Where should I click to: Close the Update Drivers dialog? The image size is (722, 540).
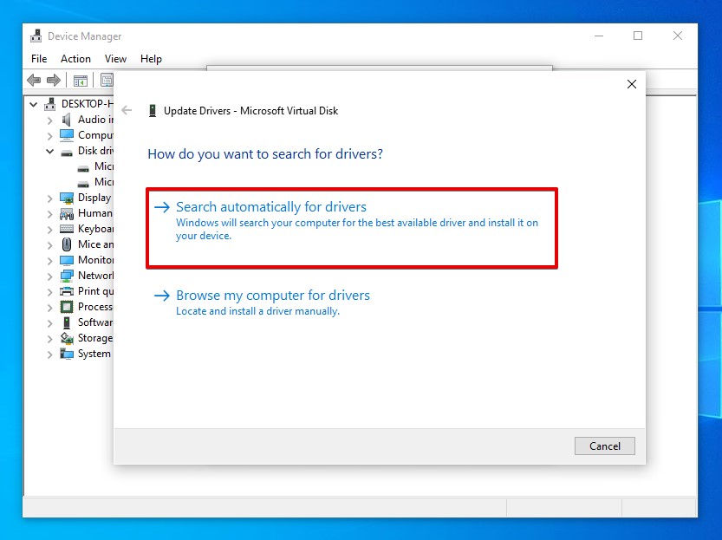[x=632, y=84]
